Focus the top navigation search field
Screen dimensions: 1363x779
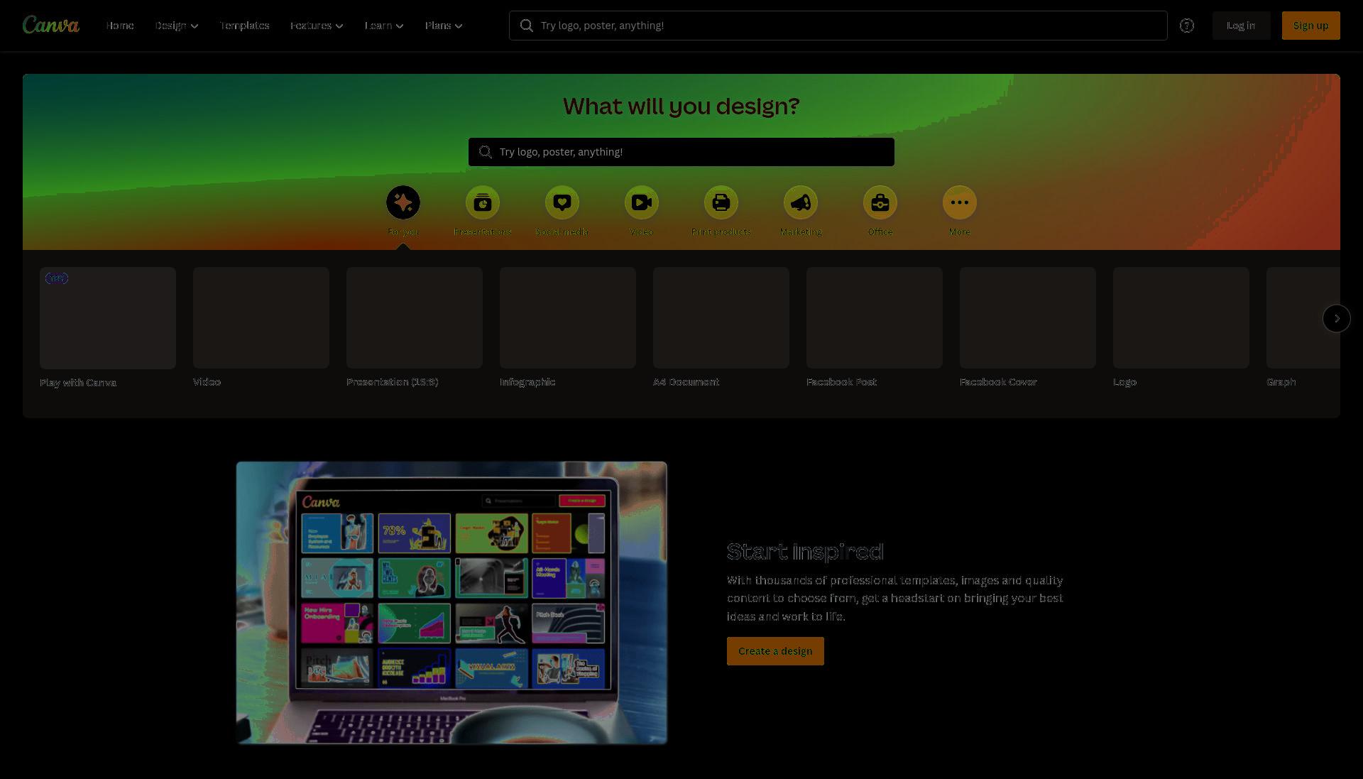point(838,26)
